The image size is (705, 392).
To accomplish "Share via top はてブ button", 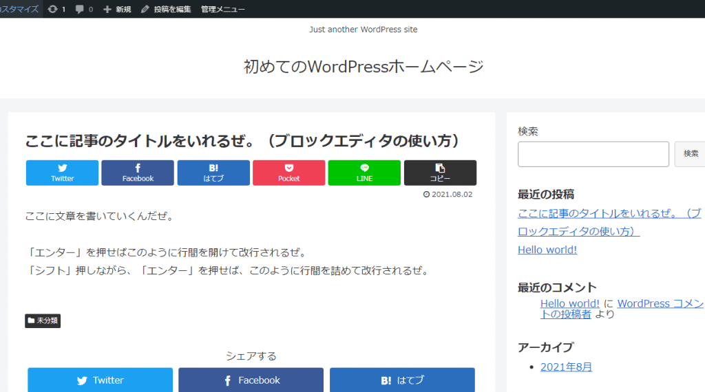I will 213,173.
